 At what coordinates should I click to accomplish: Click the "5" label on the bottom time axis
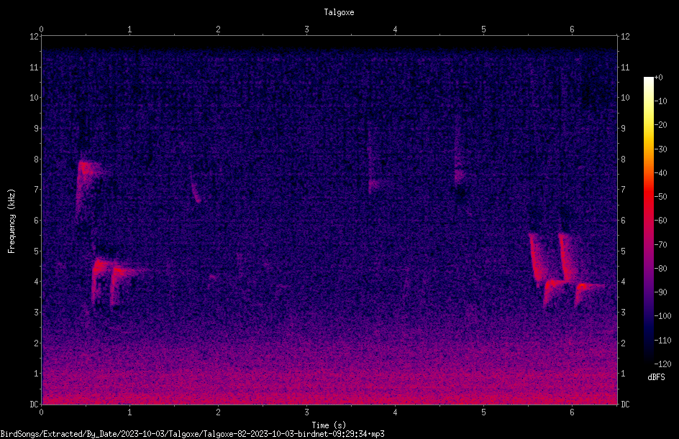click(x=483, y=412)
